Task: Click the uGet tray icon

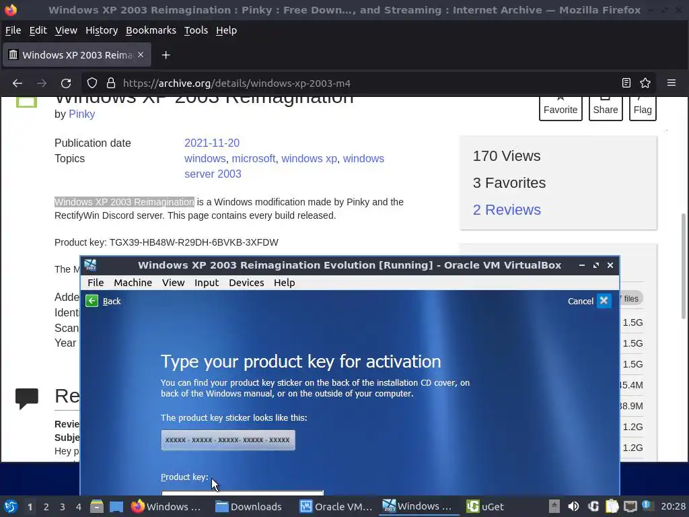Action: [593, 506]
